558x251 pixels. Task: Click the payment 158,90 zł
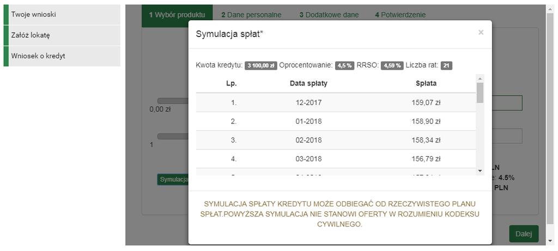(x=426, y=121)
